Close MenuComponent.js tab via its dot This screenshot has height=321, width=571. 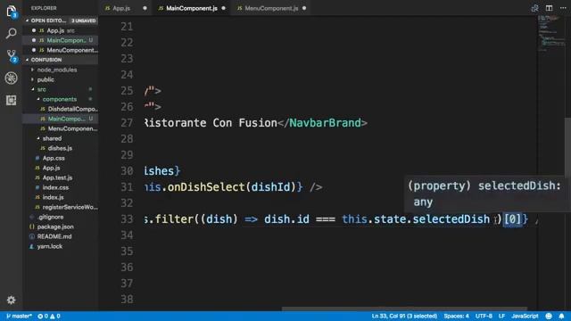point(304,8)
